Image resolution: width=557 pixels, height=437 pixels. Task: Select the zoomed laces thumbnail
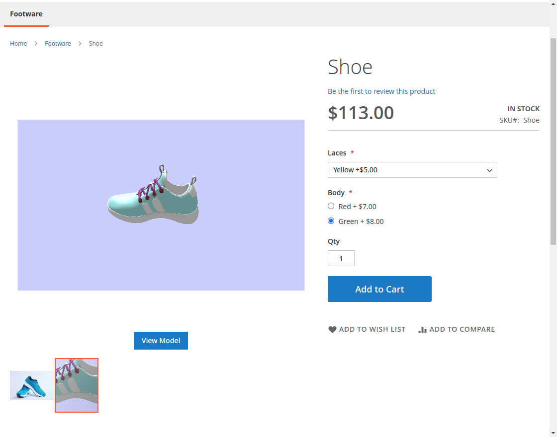coord(76,385)
